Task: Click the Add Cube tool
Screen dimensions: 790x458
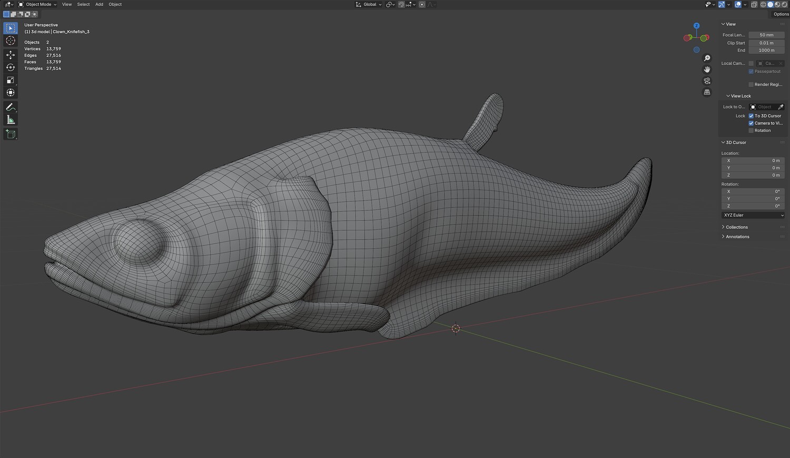Action: [x=11, y=134]
